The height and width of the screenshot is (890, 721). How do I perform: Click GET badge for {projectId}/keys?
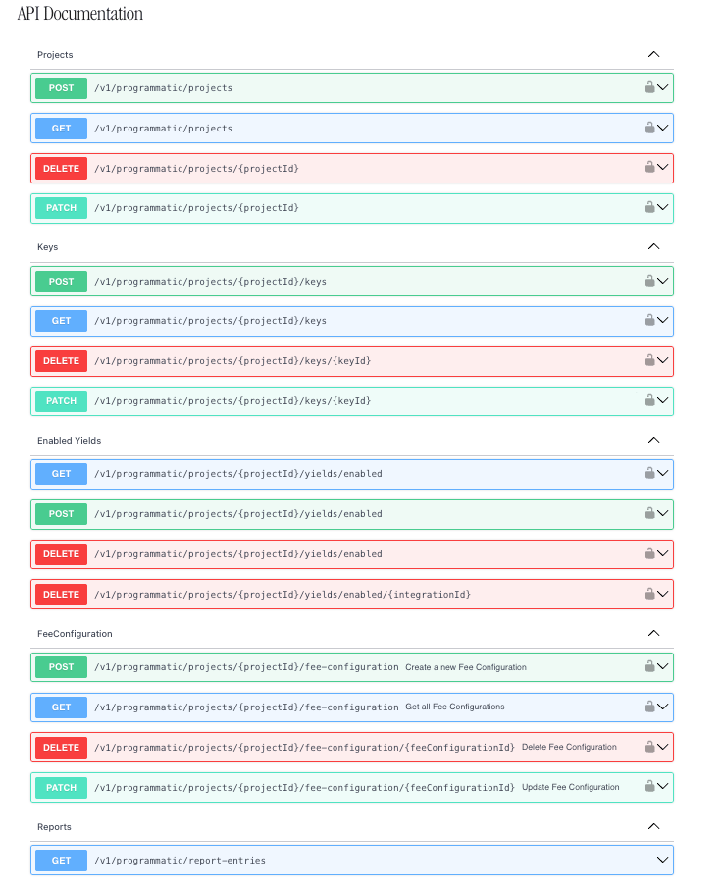[61, 321]
